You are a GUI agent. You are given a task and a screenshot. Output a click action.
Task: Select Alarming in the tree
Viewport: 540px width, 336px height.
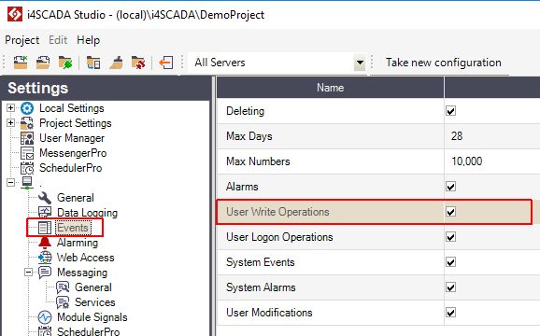[78, 243]
